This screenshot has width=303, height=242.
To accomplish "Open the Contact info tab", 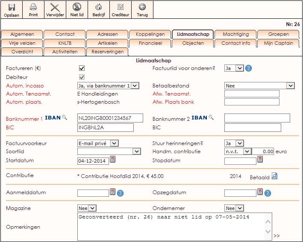I will [236, 43].
